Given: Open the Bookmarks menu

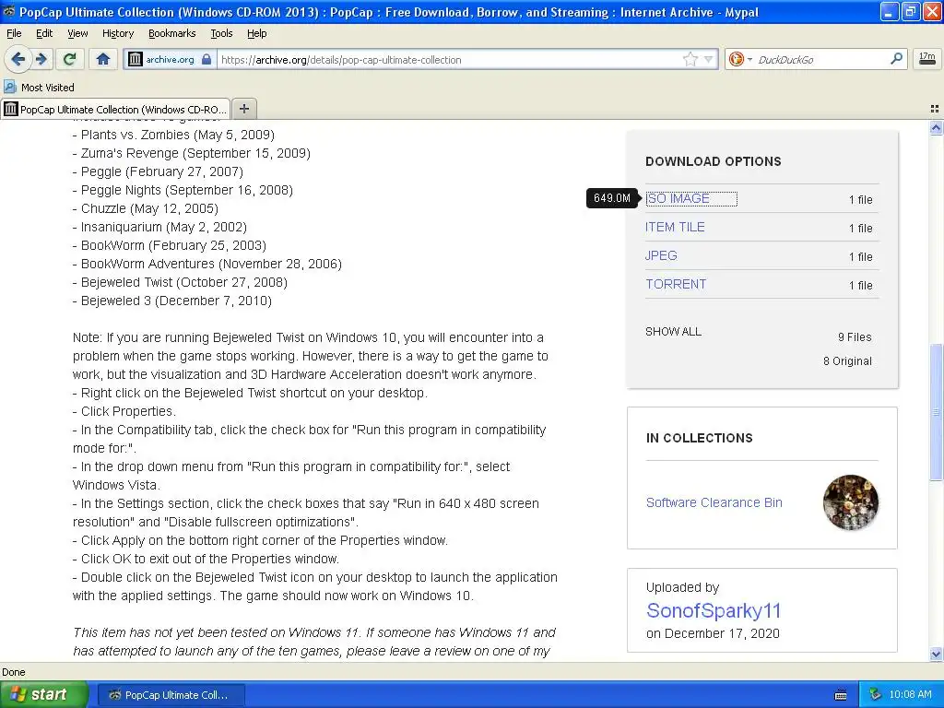Looking at the screenshot, I should click(172, 33).
